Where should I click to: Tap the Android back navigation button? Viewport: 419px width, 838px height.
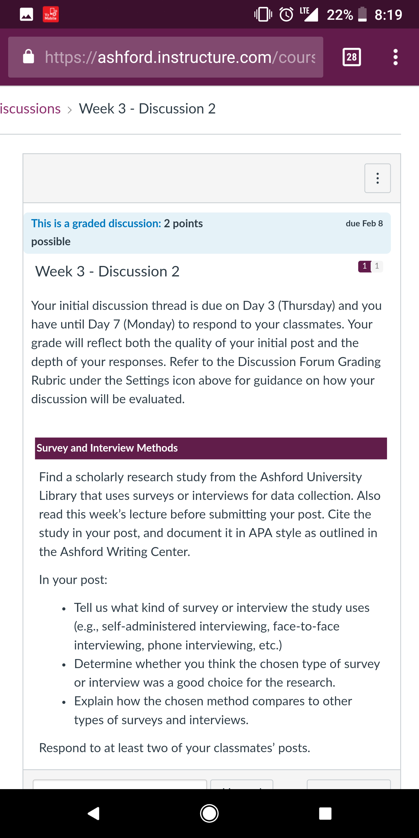click(x=93, y=813)
